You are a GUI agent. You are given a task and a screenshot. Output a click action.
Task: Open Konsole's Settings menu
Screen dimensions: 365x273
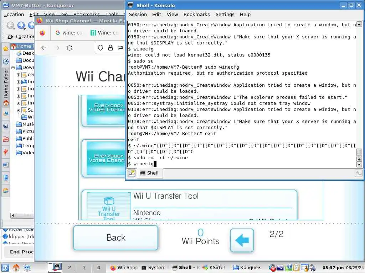(x=225, y=14)
